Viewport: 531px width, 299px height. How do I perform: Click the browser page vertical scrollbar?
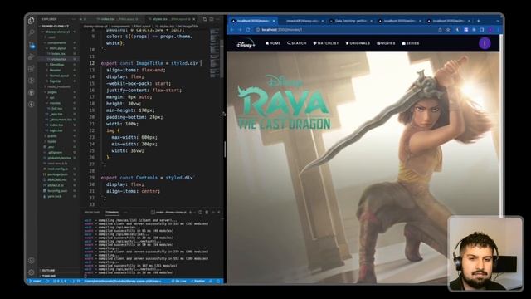tap(501, 125)
